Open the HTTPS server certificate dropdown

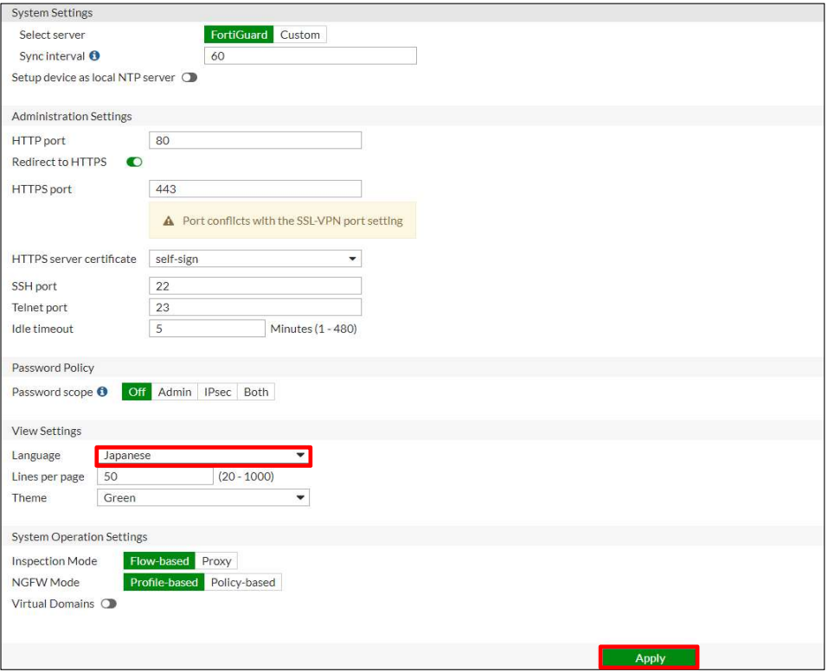pyautogui.click(x=255, y=259)
